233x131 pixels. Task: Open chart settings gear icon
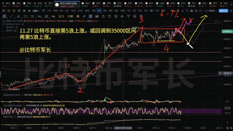click(x=196, y=11)
